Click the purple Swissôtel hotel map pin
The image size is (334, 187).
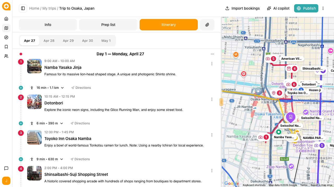(x=290, y=117)
